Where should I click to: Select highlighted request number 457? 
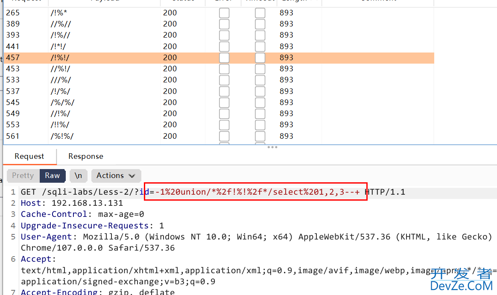tap(13, 57)
